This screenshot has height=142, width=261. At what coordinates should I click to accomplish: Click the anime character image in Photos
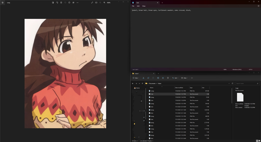(x=65, y=73)
